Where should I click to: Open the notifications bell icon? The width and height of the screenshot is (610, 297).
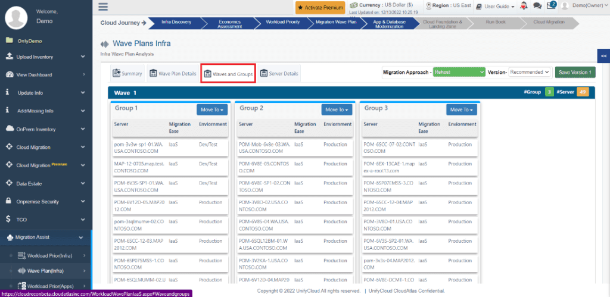(524, 6)
